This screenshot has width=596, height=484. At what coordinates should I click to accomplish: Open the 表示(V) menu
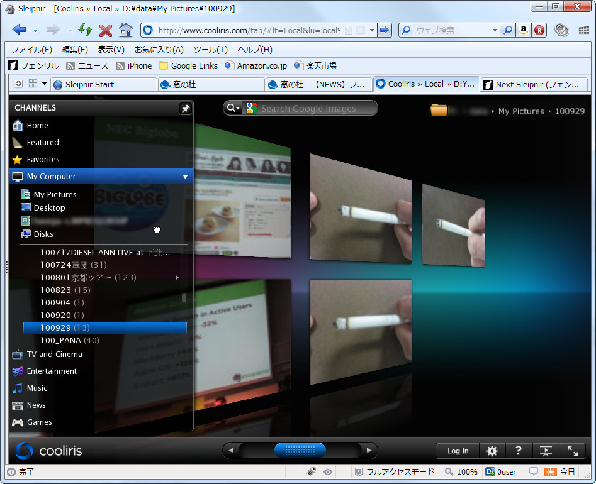tap(111, 50)
